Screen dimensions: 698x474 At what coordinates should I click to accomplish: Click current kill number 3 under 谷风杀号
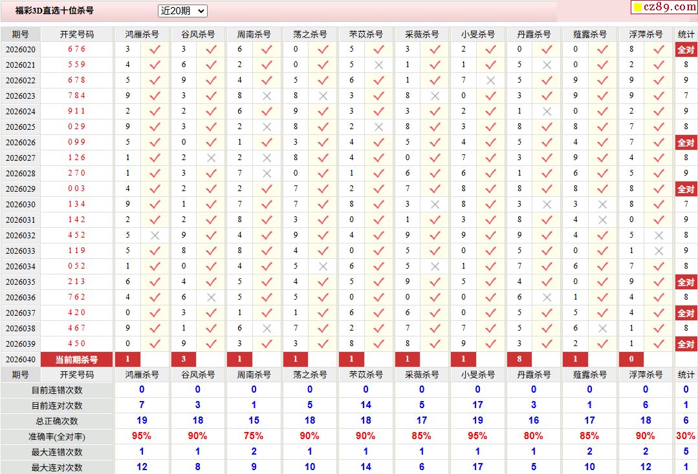184,359
